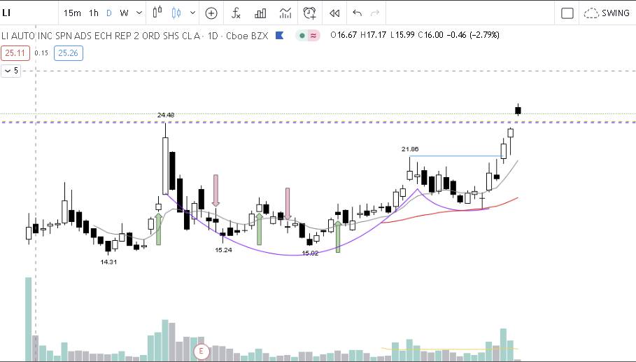Viewport: 636px width, 362px height.
Task: Click the O16.67 open value in header
Action: tap(344, 35)
